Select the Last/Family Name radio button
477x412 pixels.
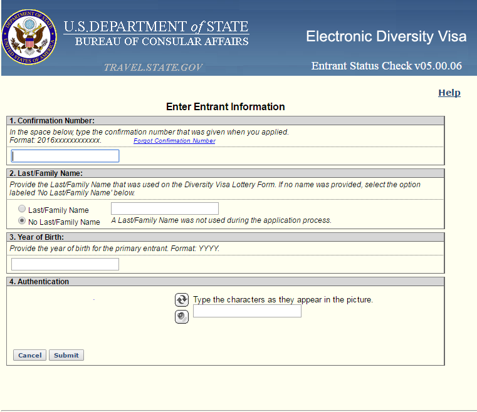click(22, 209)
